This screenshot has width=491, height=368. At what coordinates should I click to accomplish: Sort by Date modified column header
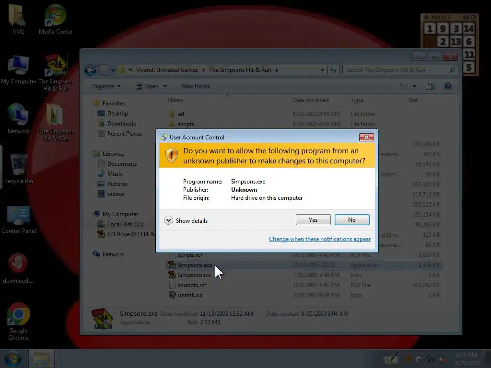point(311,100)
